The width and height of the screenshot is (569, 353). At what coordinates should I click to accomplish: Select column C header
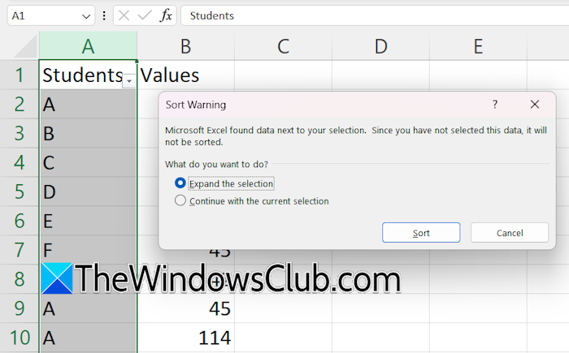[x=283, y=46]
